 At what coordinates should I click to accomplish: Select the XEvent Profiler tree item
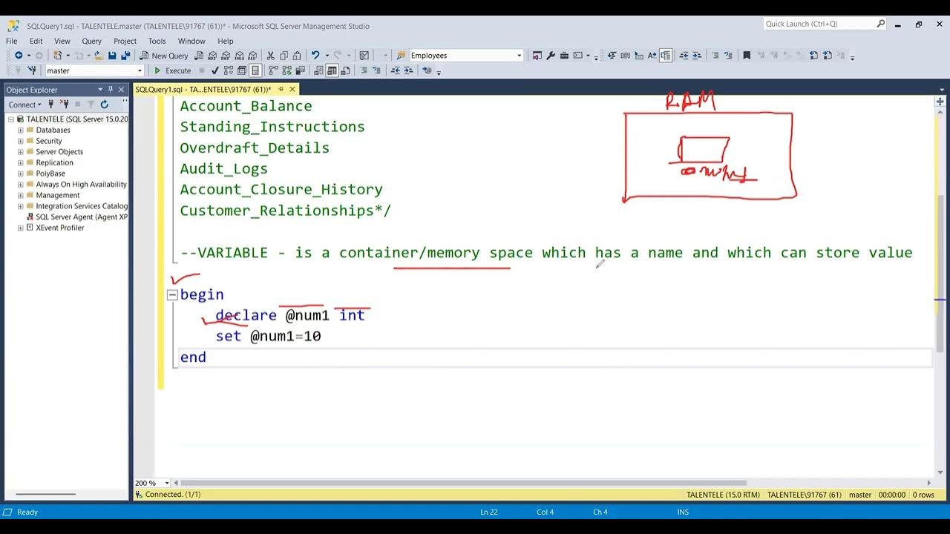(x=60, y=228)
